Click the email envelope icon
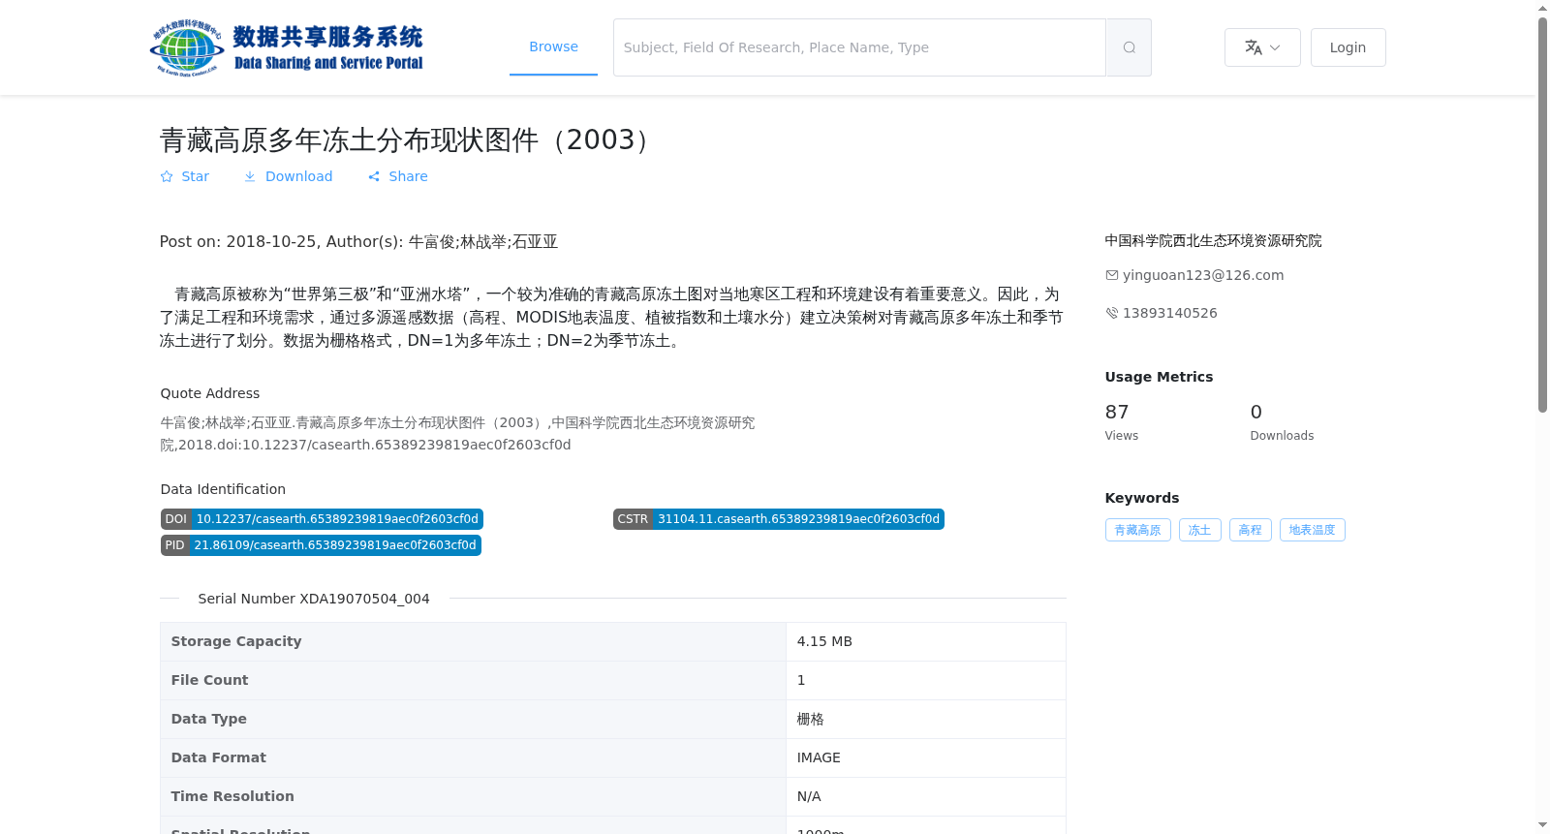This screenshot has height=834, width=1550. click(1112, 275)
